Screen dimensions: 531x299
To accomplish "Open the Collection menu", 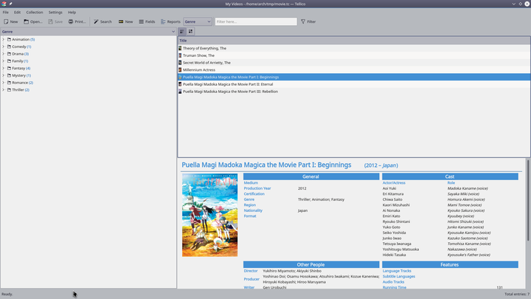I will [35, 12].
